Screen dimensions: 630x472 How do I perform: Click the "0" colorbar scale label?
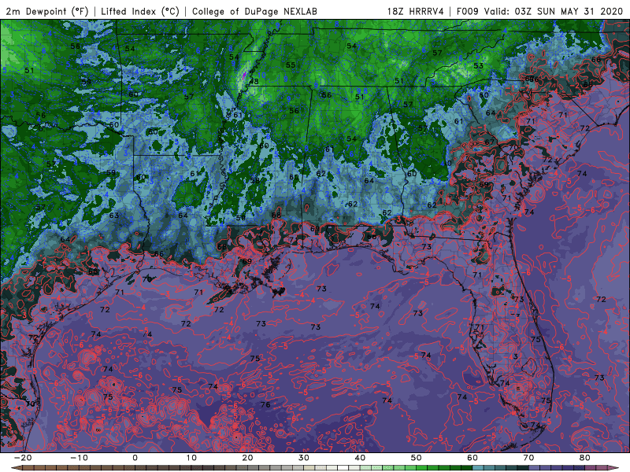[x=135, y=458]
